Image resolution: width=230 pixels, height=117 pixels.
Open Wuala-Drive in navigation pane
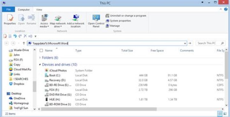pos(19,50)
